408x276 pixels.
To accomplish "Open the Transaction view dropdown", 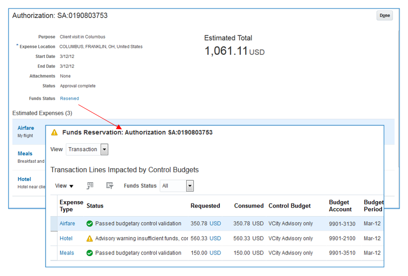I will coord(104,149).
